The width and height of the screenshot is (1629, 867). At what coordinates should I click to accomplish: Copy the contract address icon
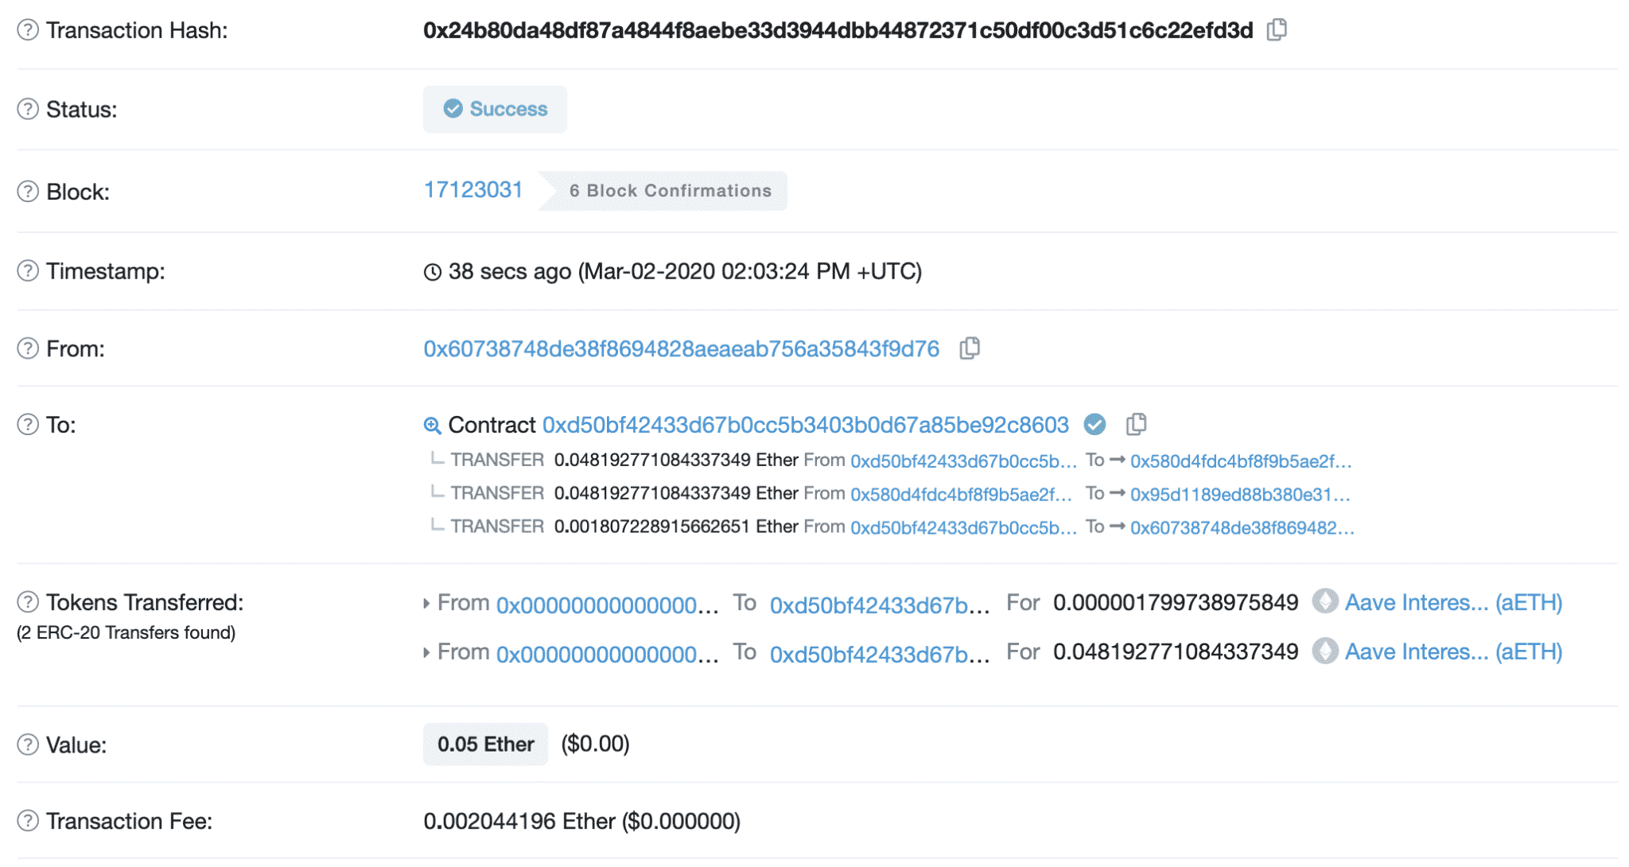[x=1136, y=425]
